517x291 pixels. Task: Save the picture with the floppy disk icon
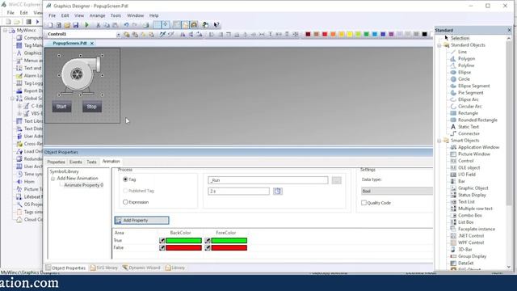click(75, 25)
